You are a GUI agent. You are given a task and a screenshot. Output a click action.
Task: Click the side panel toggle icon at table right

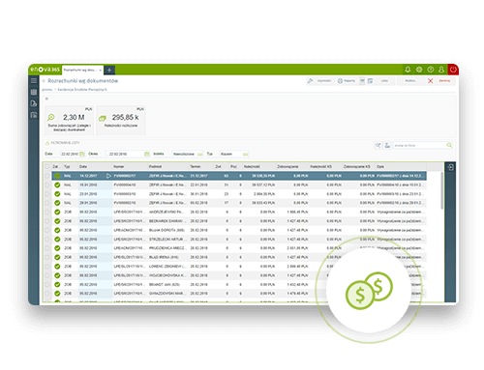[450, 167]
